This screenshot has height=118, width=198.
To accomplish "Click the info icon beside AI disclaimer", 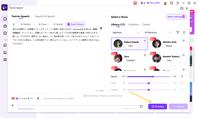I will click(x=85, y=96).
